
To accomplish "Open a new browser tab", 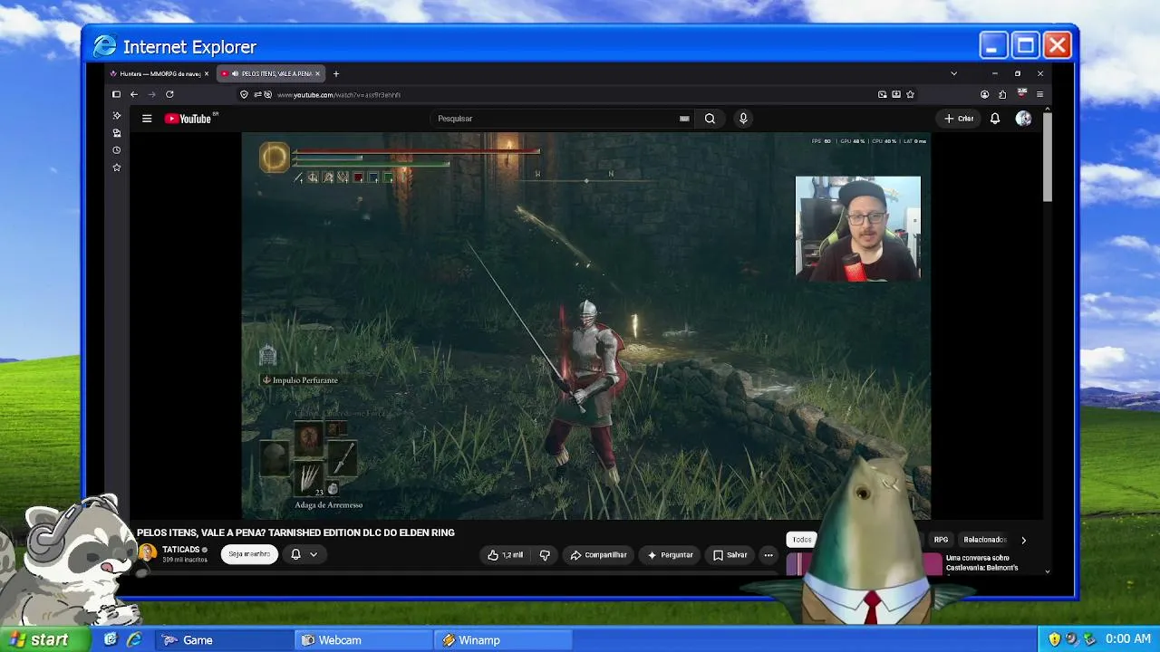I will coord(336,73).
